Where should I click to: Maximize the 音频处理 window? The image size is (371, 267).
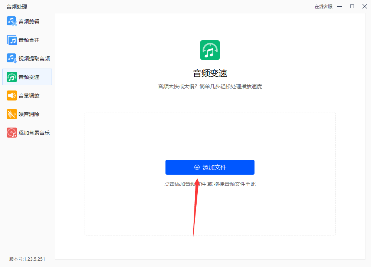click(352, 6)
